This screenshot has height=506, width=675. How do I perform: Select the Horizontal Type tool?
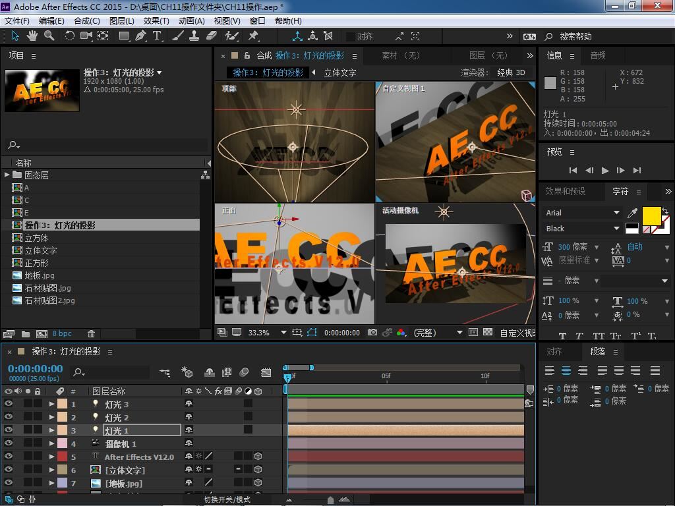157,36
